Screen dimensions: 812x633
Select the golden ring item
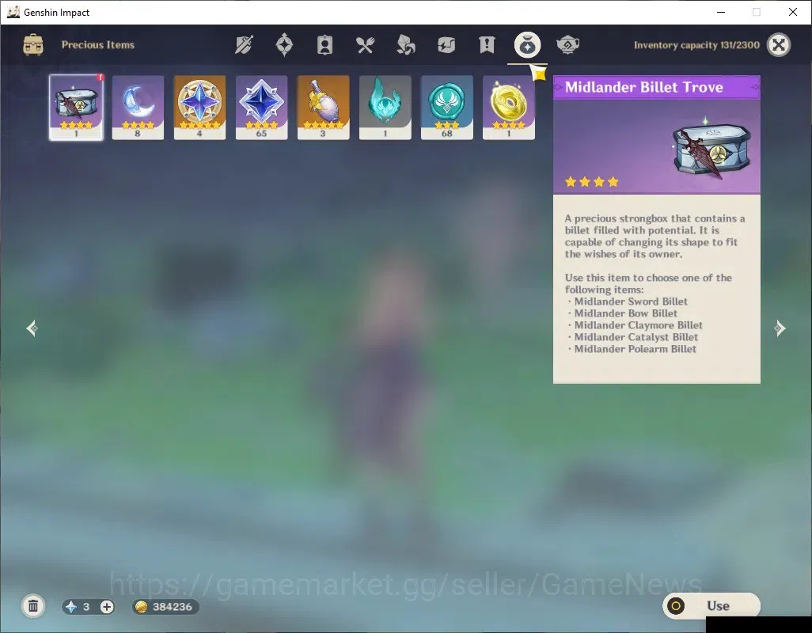coord(509,107)
